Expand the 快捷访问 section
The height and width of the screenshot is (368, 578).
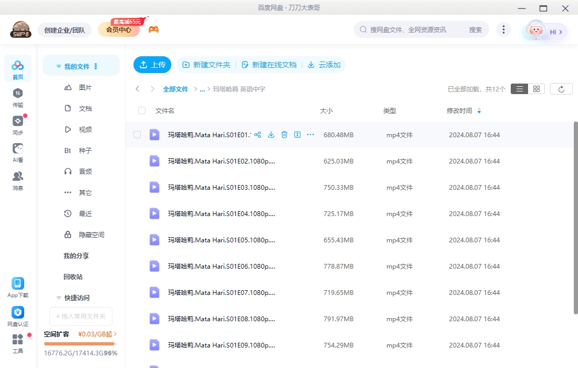58,298
